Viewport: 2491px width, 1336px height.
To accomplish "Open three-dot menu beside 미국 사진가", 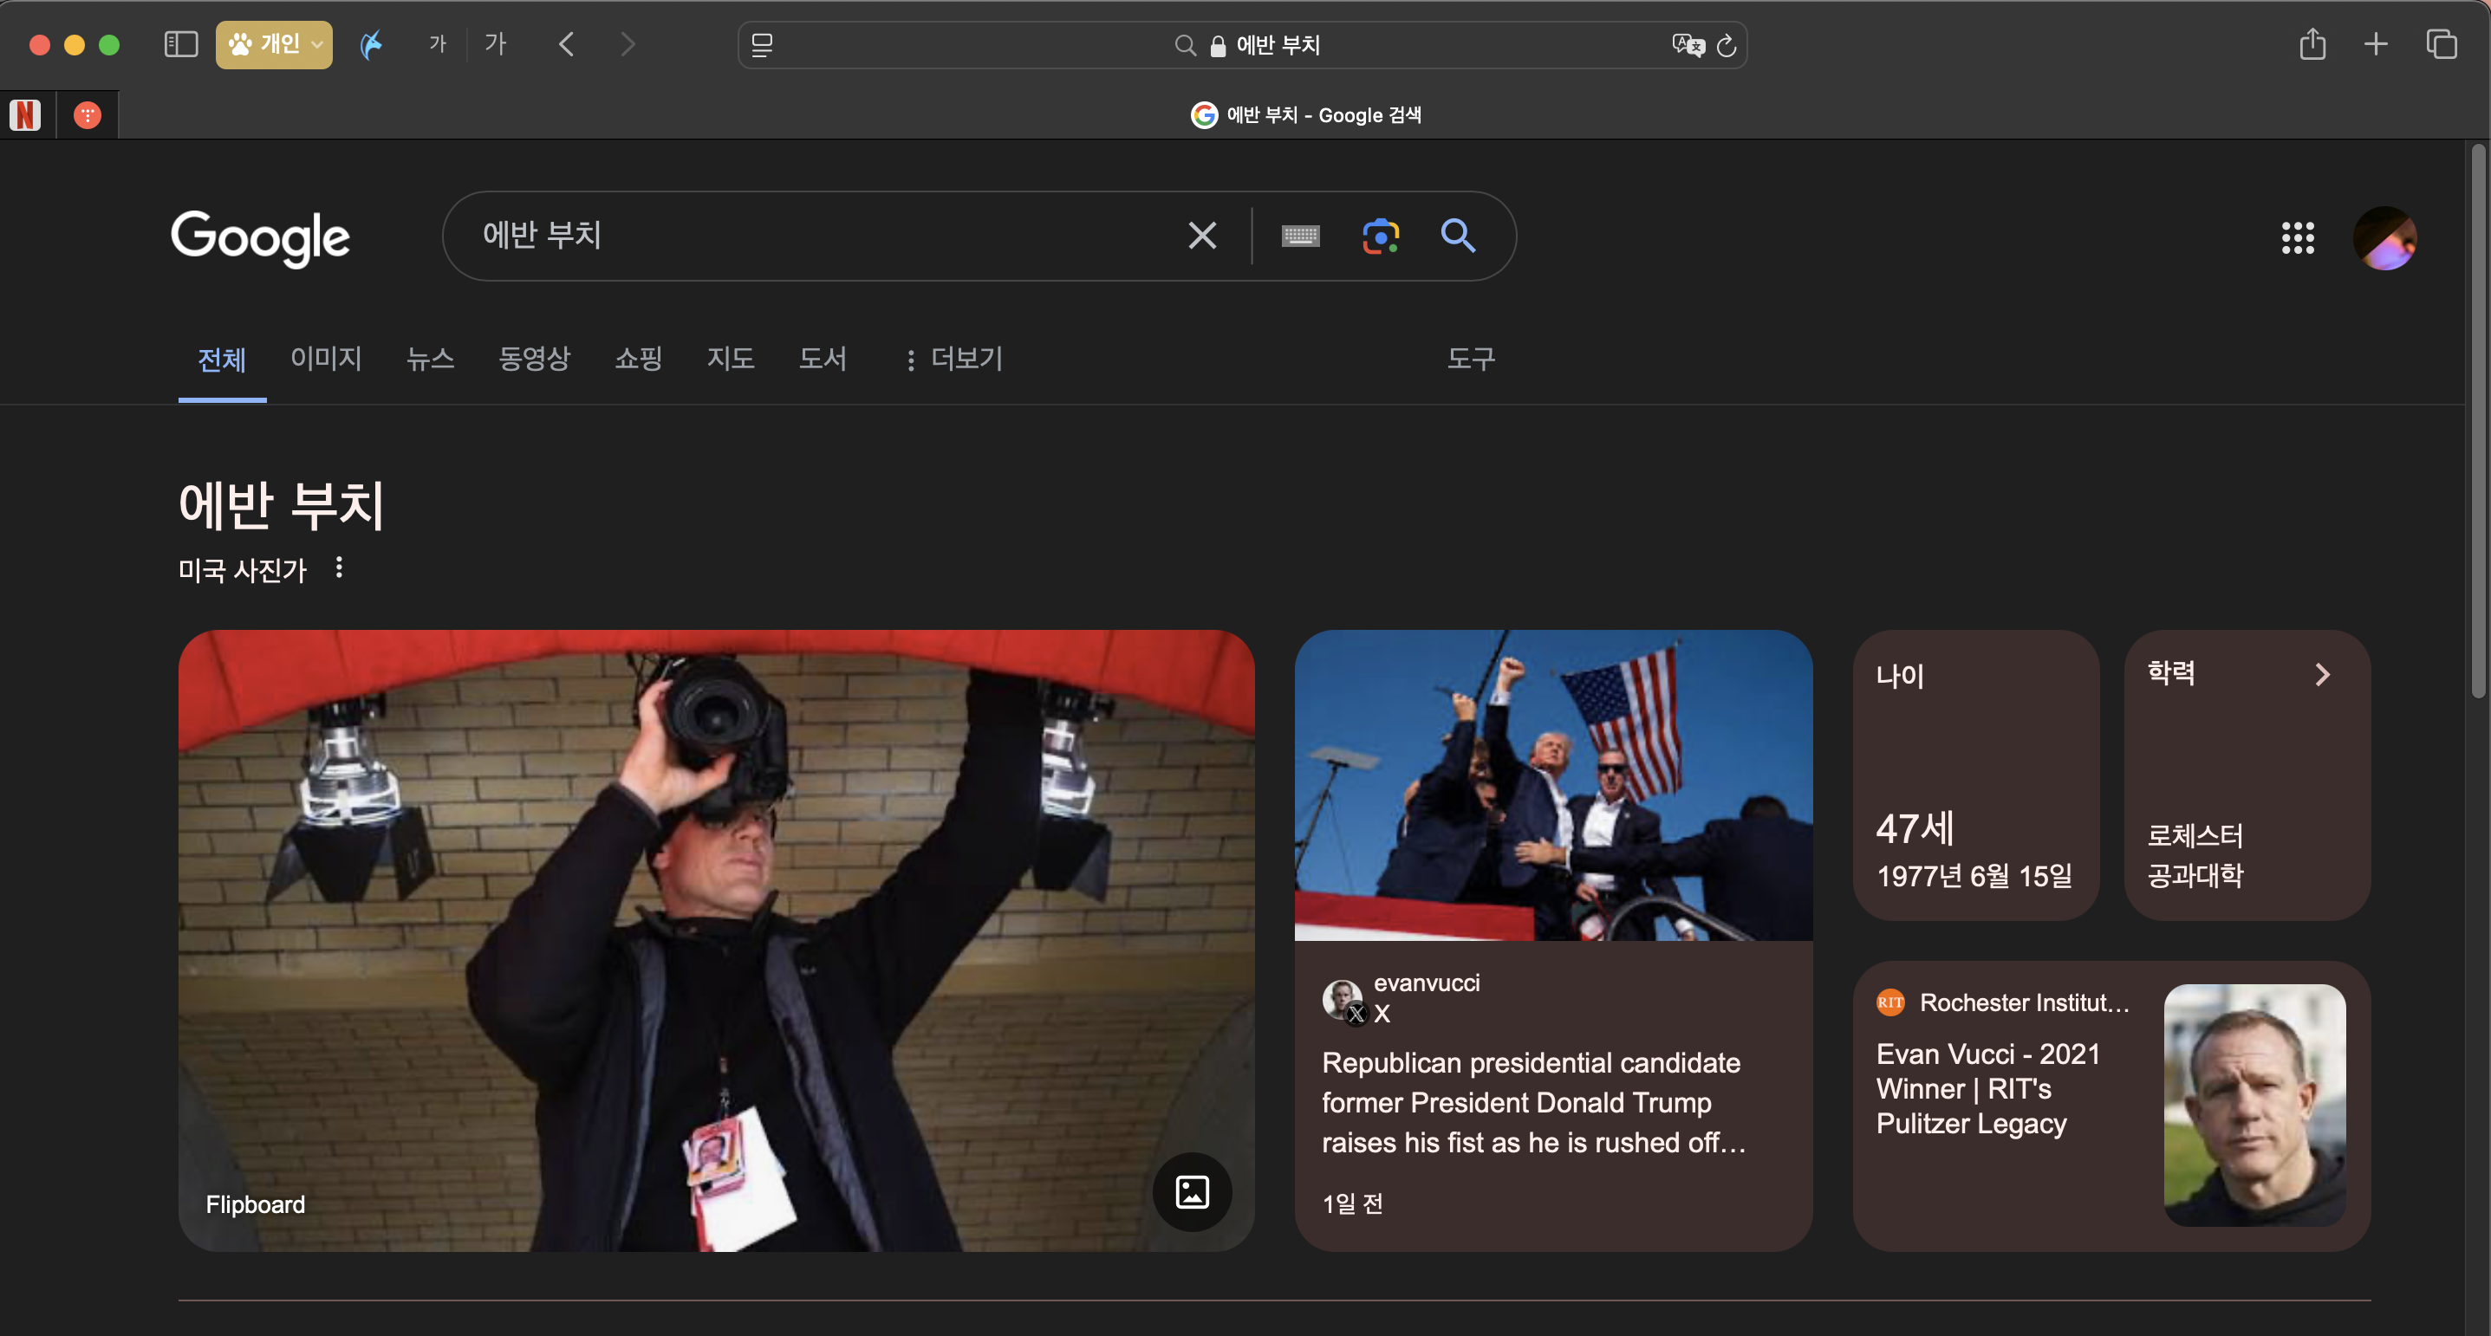I will [338, 568].
